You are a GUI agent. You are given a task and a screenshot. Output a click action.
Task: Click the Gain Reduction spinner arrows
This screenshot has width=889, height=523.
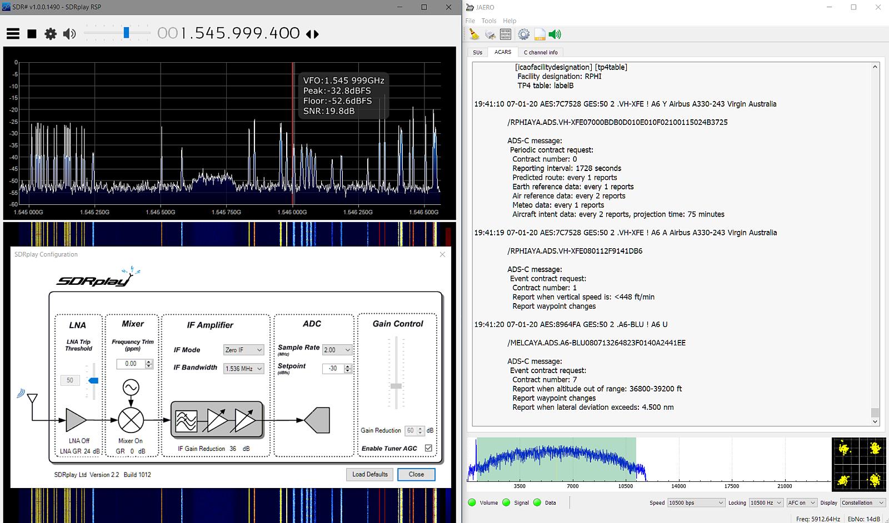pos(421,430)
